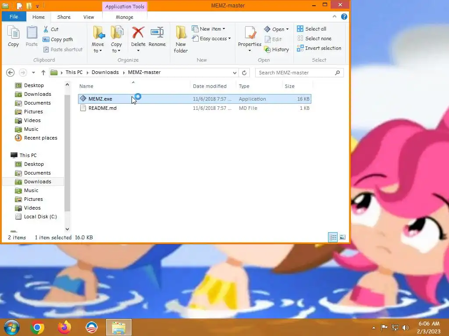449x336 pixels.
Task: Open the Manage tab under Application Tools
Action: click(125, 17)
